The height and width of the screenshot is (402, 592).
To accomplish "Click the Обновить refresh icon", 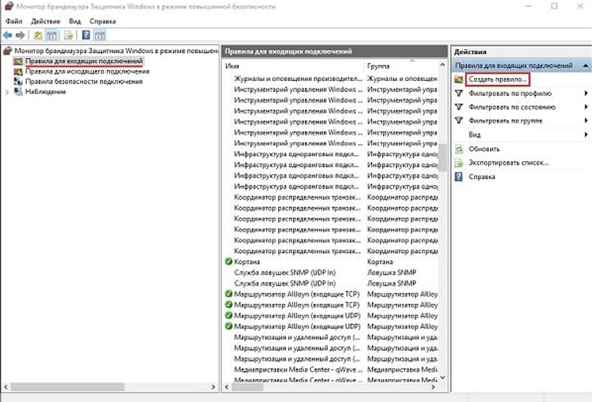I will tap(459, 149).
